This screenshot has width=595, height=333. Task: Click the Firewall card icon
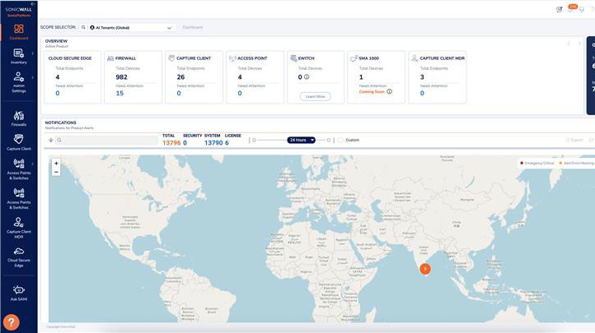click(x=110, y=58)
